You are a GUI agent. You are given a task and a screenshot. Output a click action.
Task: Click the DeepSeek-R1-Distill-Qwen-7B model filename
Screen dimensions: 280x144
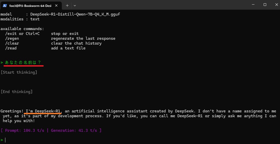coord(75,14)
